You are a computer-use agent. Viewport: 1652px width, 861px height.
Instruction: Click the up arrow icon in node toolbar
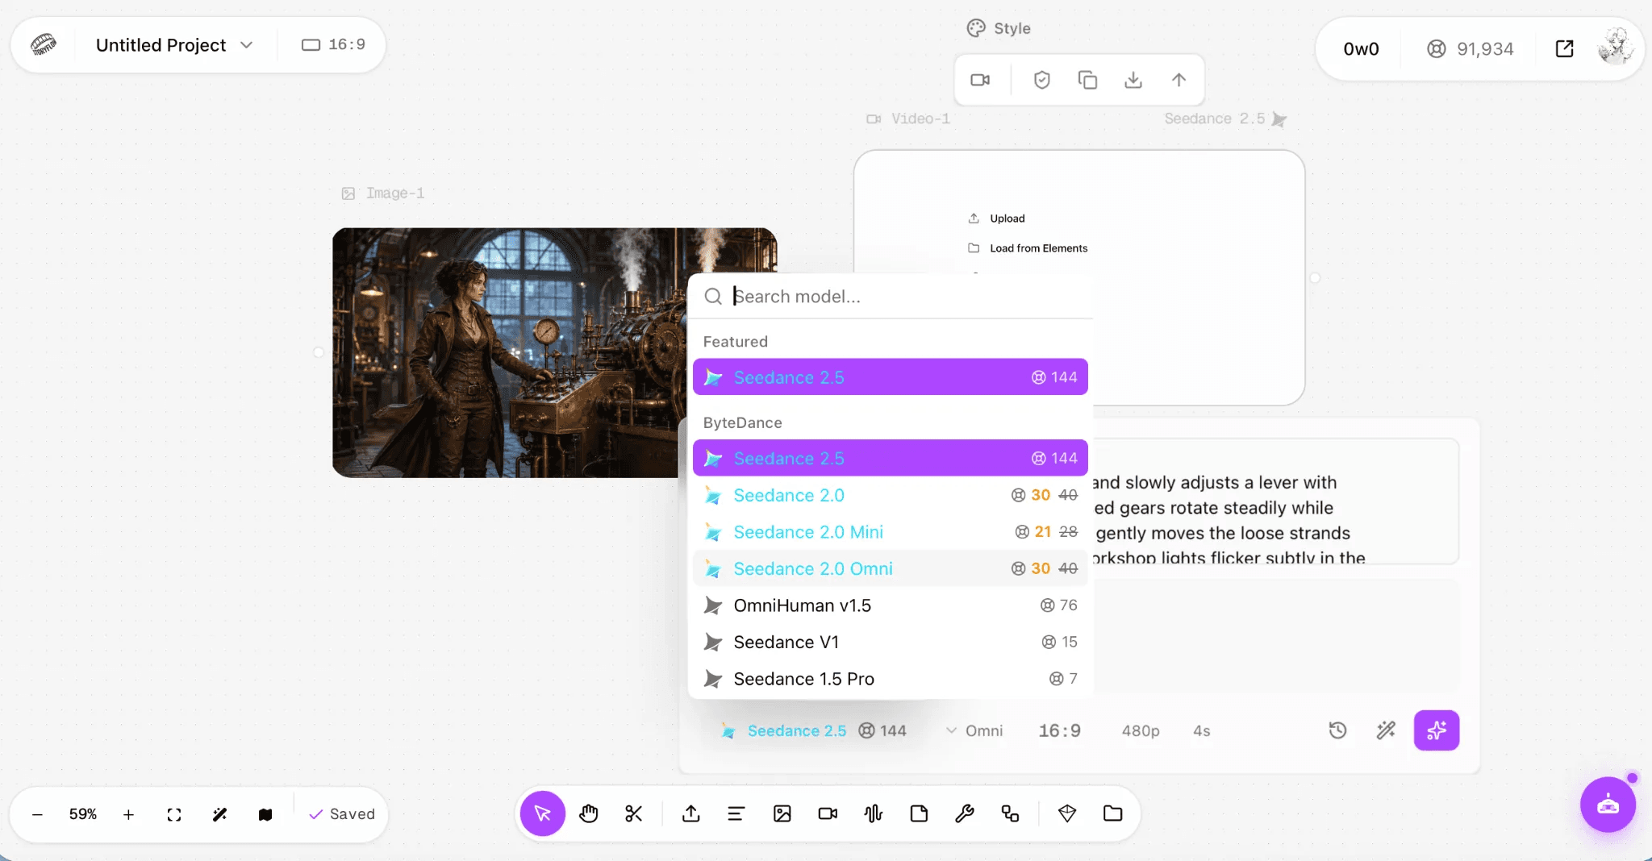(x=1179, y=80)
